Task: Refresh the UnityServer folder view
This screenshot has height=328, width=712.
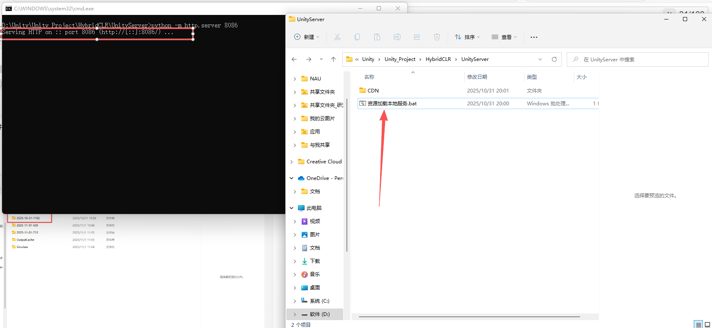Action: pos(554,59)
